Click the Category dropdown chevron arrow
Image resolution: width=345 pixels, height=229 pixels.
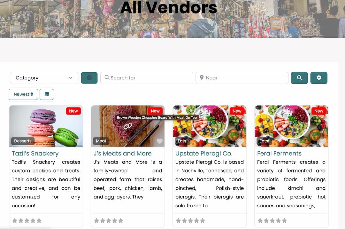pos(70,78)
